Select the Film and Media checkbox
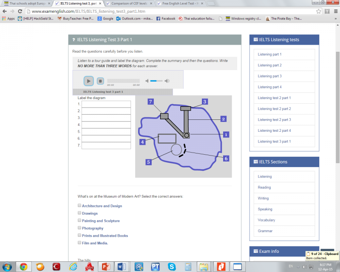340x272 pixels. click(79, 243)
